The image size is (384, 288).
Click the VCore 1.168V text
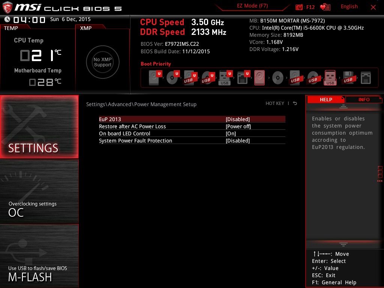pyautogui.click(x=266, y=42)
